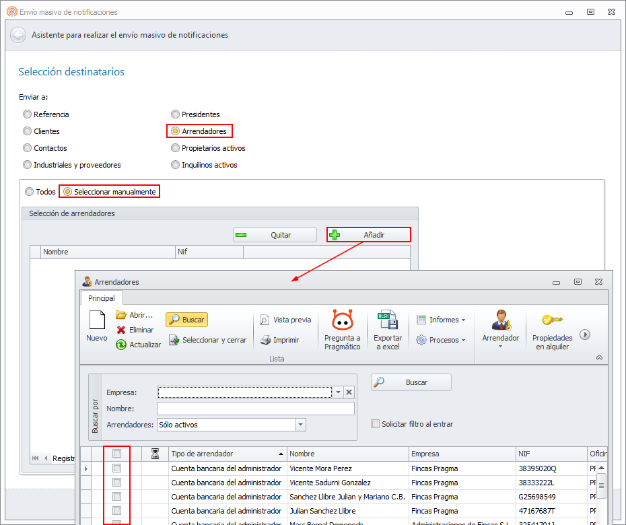
Task: Click the Empresa column header in the grid
Action: [x=462, y=454]
